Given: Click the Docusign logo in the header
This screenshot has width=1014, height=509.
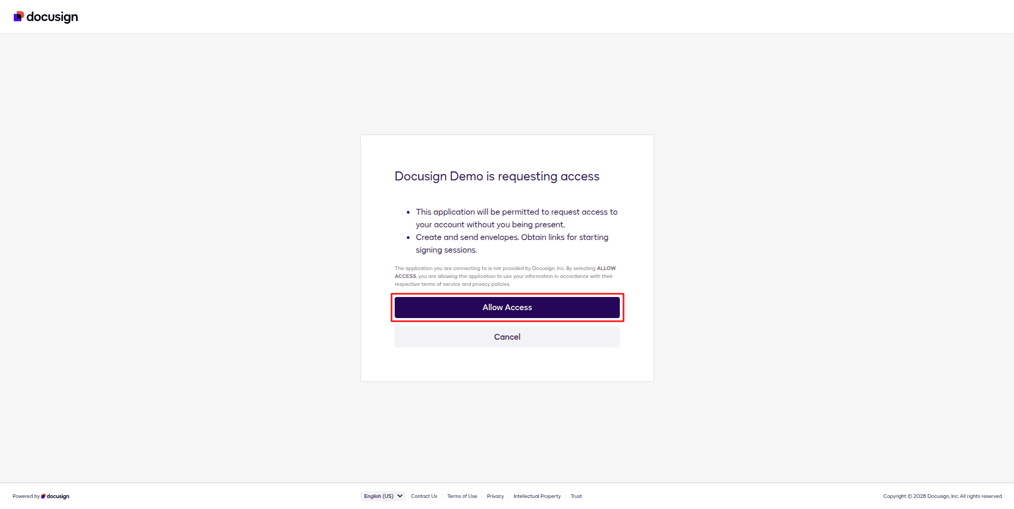Looking at the screenshot, I should (46, 17).
